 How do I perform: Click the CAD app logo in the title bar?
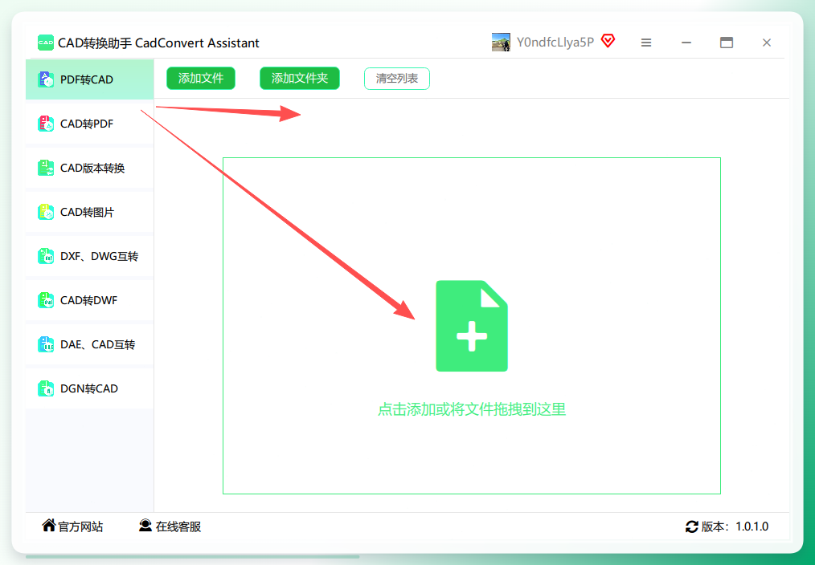46,43
